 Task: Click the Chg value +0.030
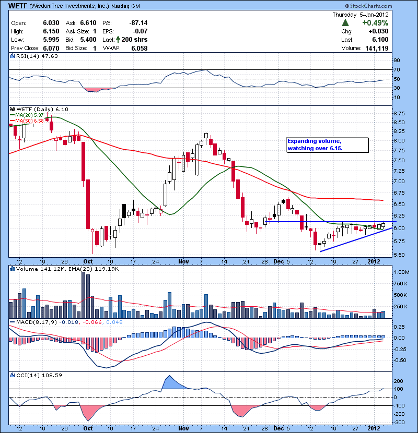[378, 31]
